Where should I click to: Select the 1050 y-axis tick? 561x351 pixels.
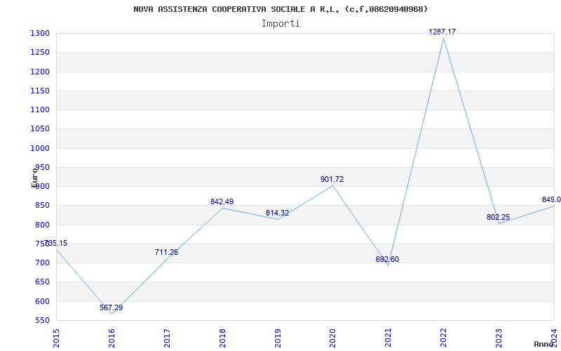40,129
